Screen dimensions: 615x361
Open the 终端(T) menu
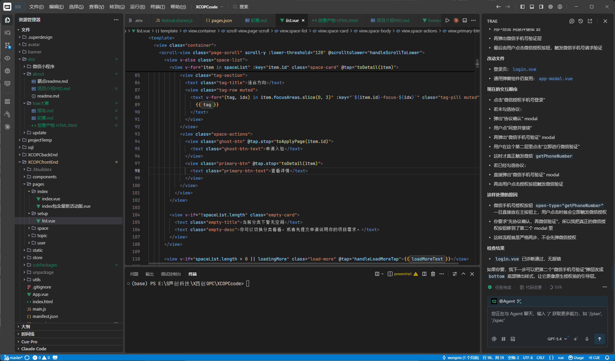pos(158,7)
